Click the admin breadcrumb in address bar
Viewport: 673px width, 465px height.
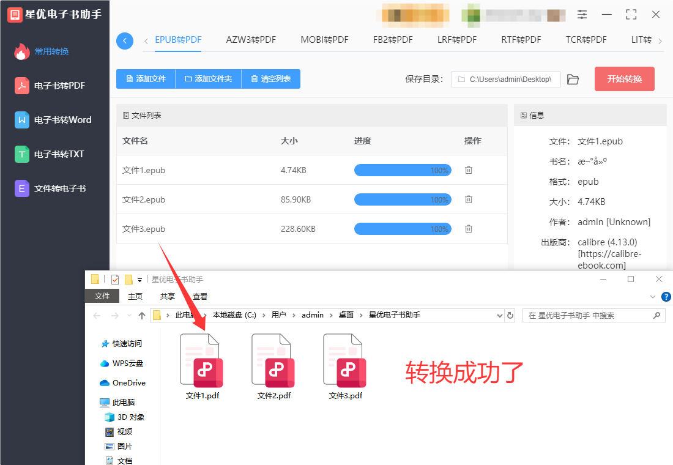[x=313, y=315]
